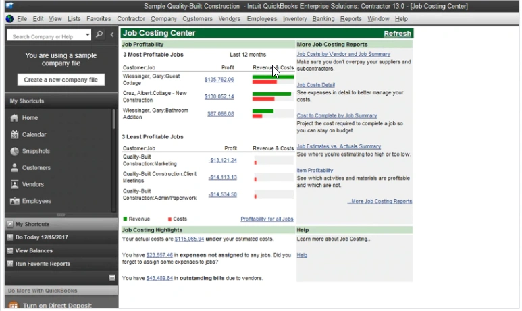Click the $115,065.94 under estimated costs link
The image size is (522, 311).
[x=189, y=239]
